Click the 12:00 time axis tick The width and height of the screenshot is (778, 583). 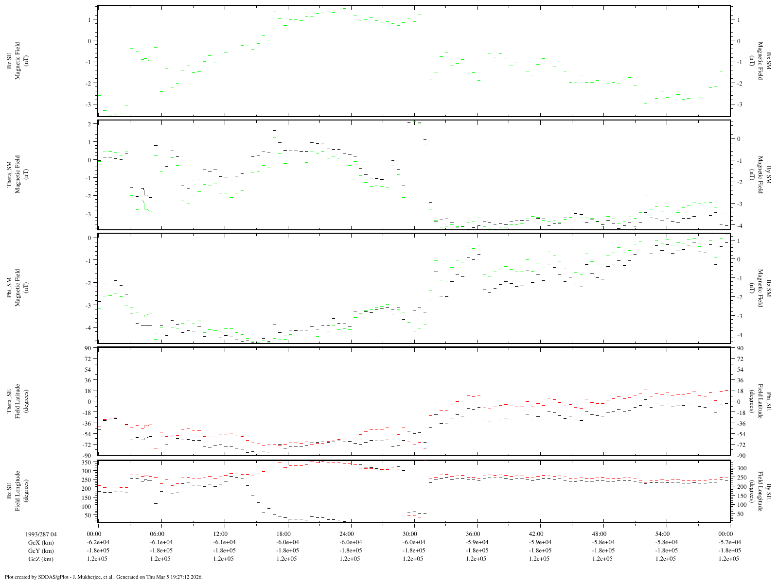click(x=224, y=533)
